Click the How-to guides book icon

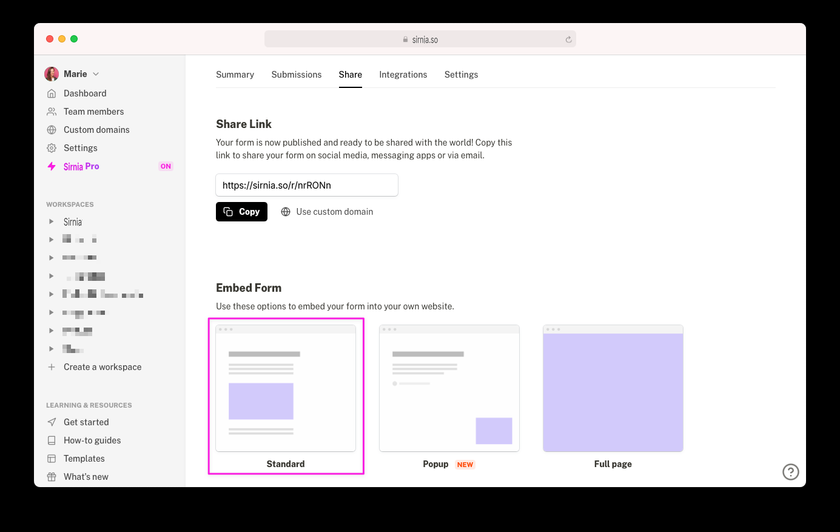coord(52,440)
